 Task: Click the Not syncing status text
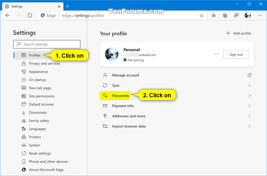click(x=136, y=60)
